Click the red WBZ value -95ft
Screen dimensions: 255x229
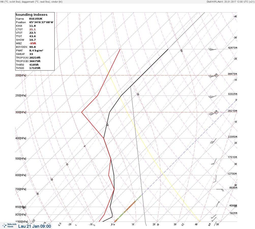[x=33, y=44]
